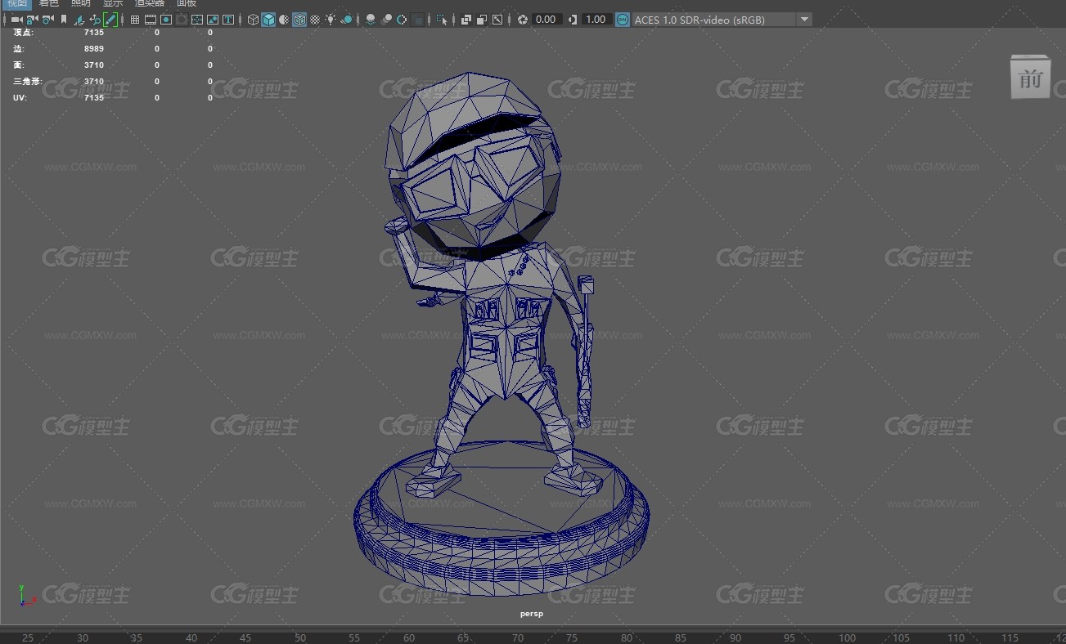Click the Field Chart icon
Screen dimensions: 1066x644
tap(197, 20)
